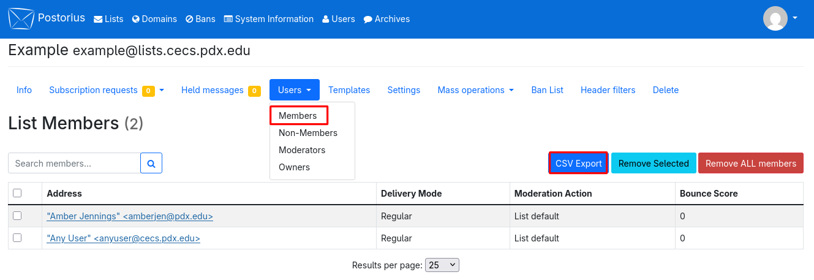
Task: Click the magnifier search members button
Action: (151, 163)
